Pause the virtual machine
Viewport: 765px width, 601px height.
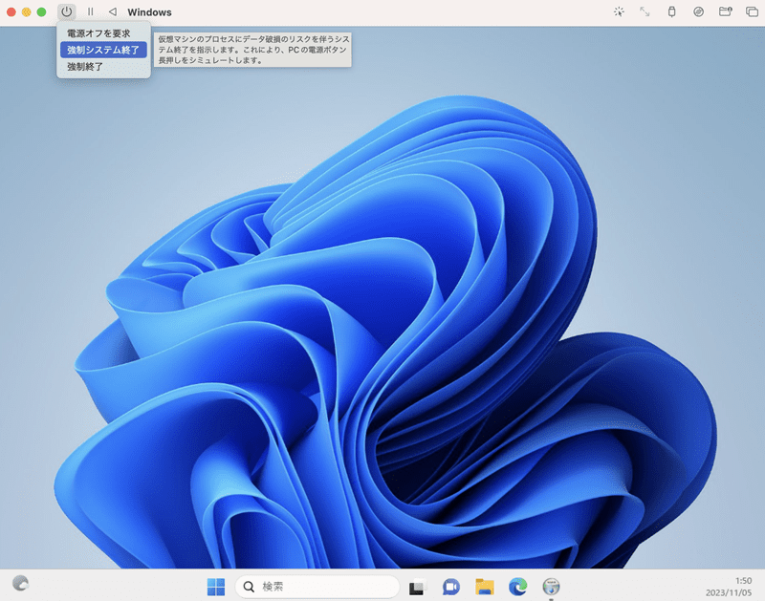click(x=90, y=11)
